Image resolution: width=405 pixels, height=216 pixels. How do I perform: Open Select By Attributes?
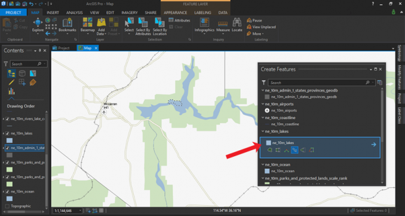point(143,26)
